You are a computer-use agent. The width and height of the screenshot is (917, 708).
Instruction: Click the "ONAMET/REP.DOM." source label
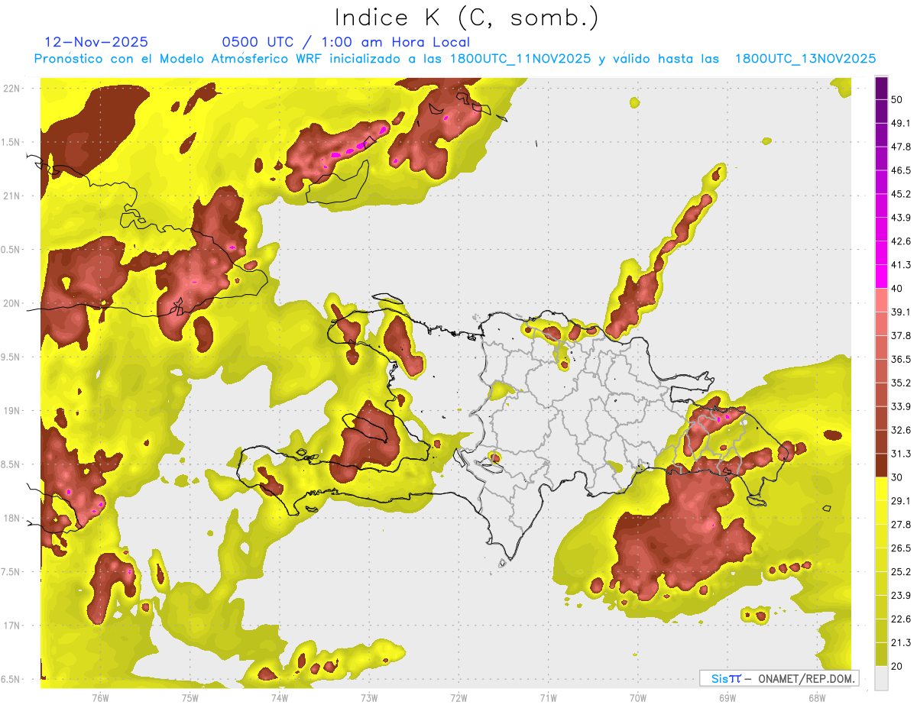pos(806,678)
